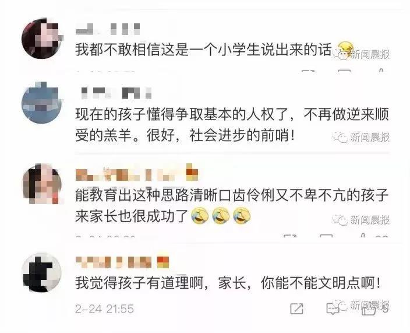Tap the first crying-laughing emoji after 很成功了
The height and width of the screenshot is (333, 410).
(200, 216)
